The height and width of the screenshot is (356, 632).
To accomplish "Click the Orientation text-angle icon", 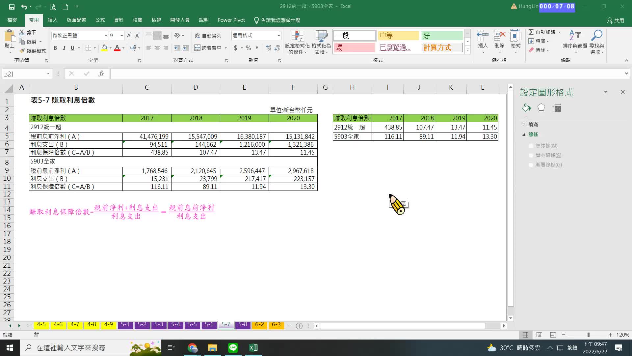I will pyautogui.click(x=177, y=36).
